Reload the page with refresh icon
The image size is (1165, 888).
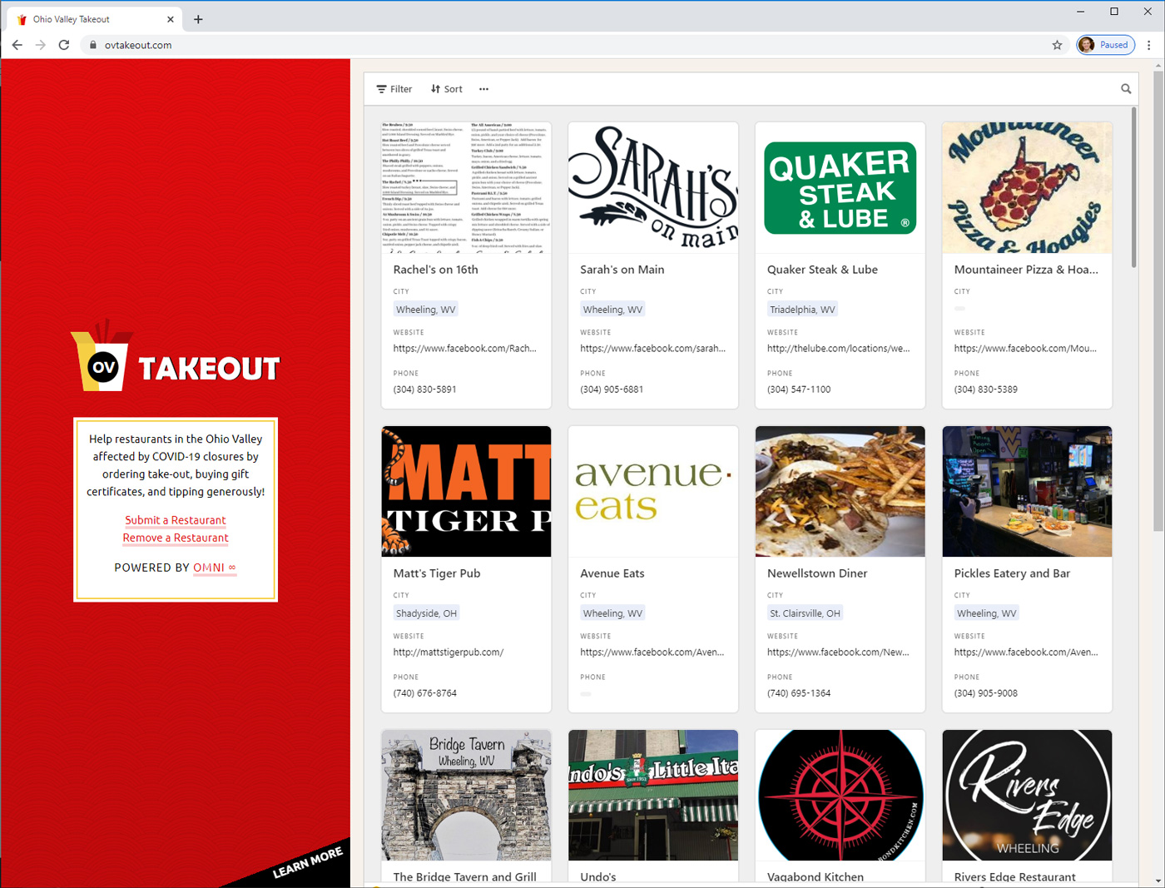[64, 45]
